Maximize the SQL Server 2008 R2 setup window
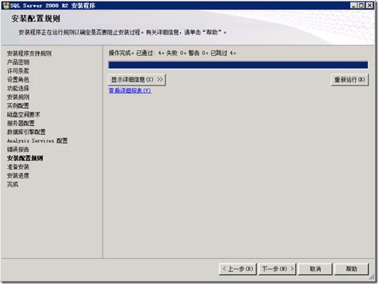 (x=362, y=5)
